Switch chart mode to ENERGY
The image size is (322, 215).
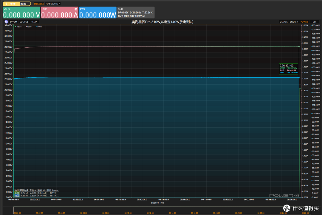pos(294,22)
